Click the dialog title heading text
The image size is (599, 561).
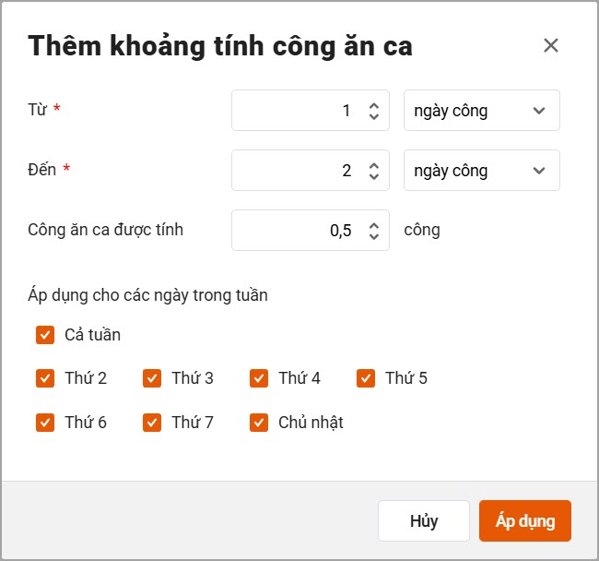220,45
